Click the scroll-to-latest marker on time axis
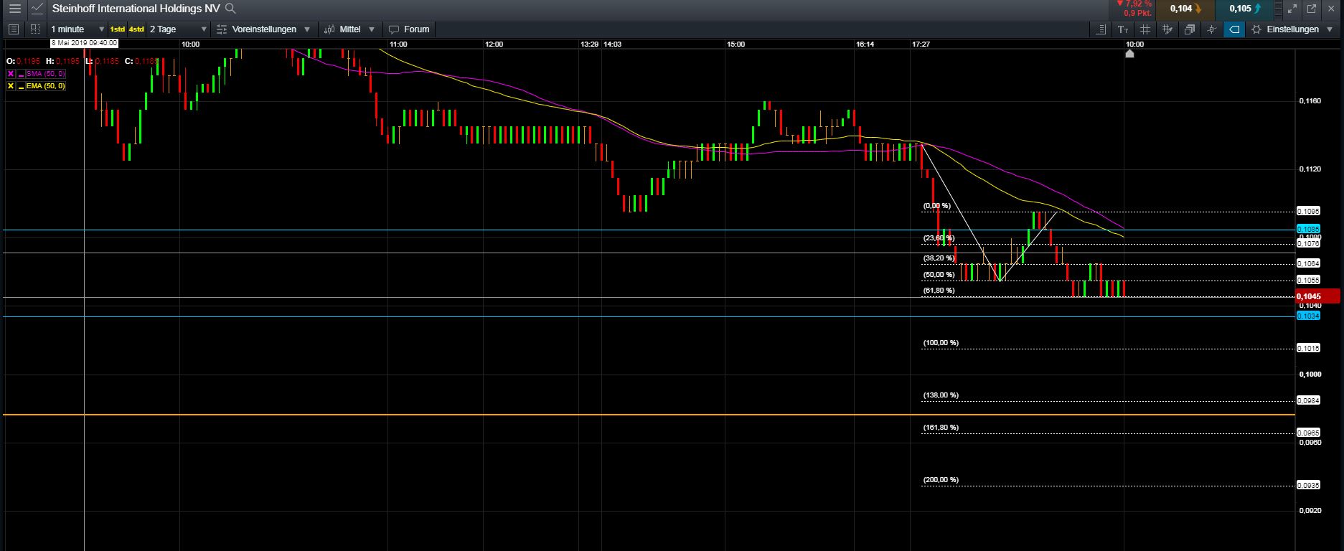Screen dimensions: 1344x551 [x=1129, y=53]
